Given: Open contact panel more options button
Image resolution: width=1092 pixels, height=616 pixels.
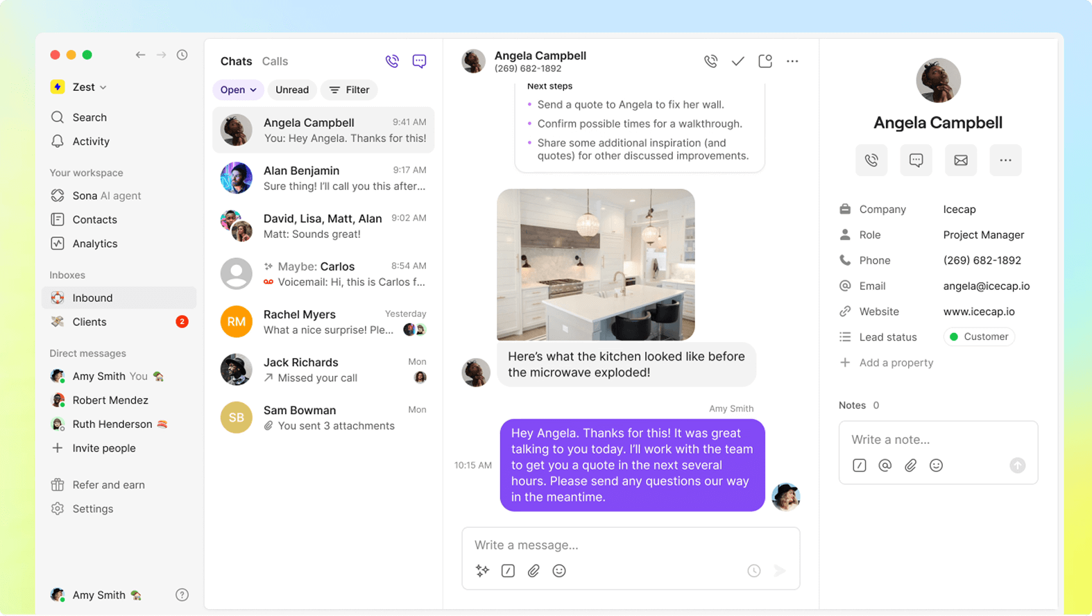Looking at the screenshot, I should [1005, 160].
